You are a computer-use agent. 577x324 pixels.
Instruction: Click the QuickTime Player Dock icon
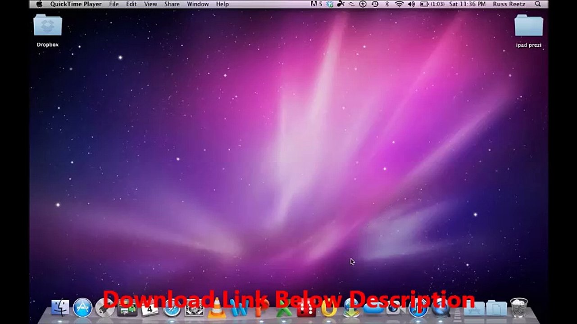[441, 309]
